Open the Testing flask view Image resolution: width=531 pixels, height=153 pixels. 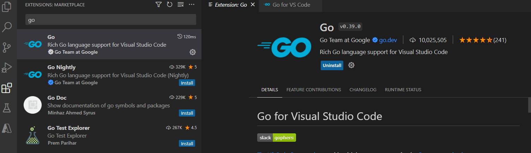(7, 108)
